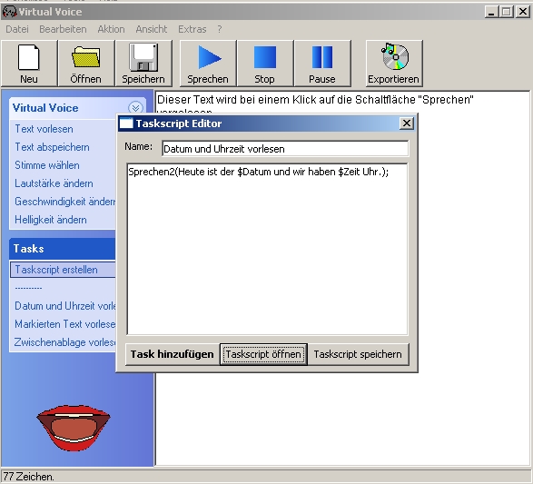Click the Task hinzufügen button
The width and height of the screenshot is (533, 484).
coord(173,354)
